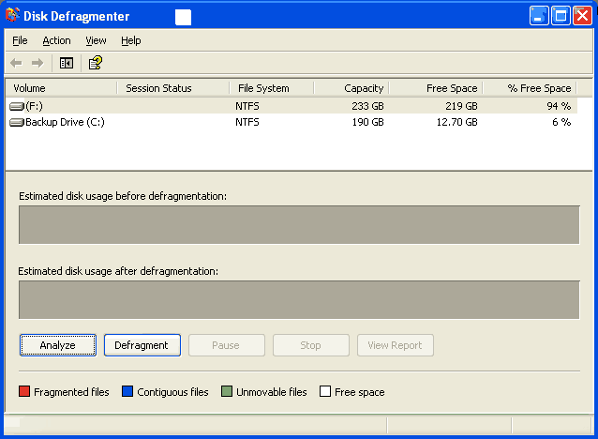Click the 219 GB free space value
598x439 pixels.
point(461,106)
